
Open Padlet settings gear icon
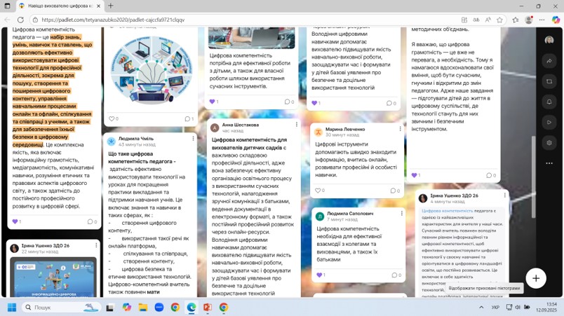pyautogui.click(x=549, y=143)
